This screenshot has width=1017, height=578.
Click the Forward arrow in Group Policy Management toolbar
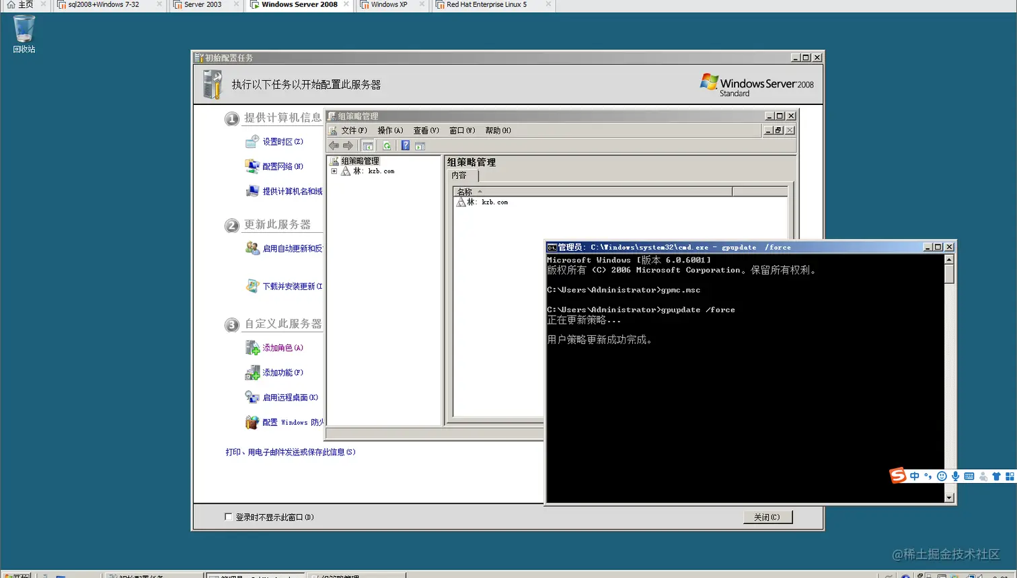(348, 145)
